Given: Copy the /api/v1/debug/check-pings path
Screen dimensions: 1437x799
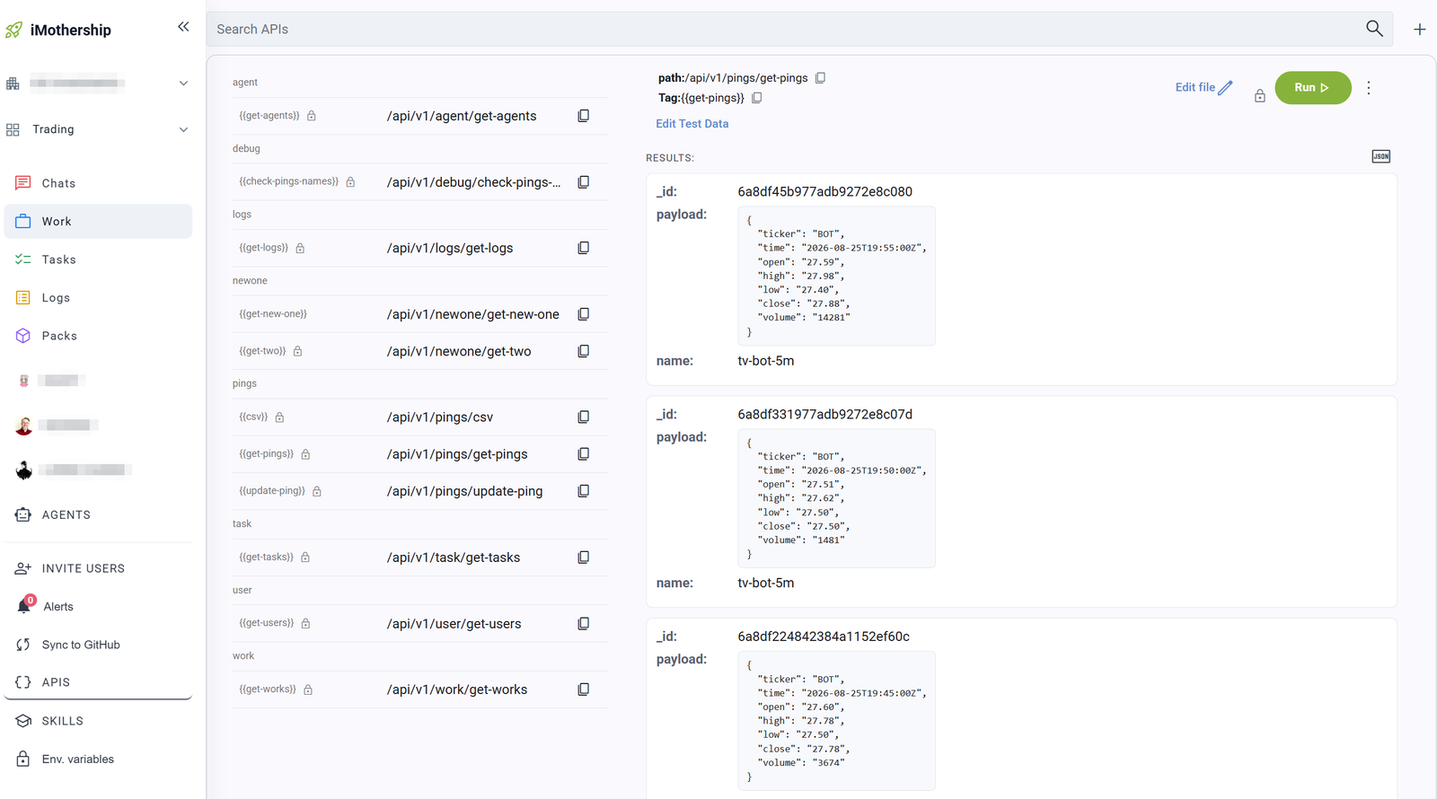Looking at the screenshot, I should tap(584, 182).
